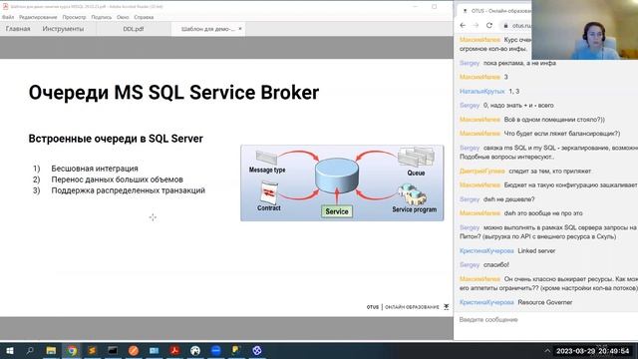Click chat message пока реклама, а не инфа

coord(519,63)
